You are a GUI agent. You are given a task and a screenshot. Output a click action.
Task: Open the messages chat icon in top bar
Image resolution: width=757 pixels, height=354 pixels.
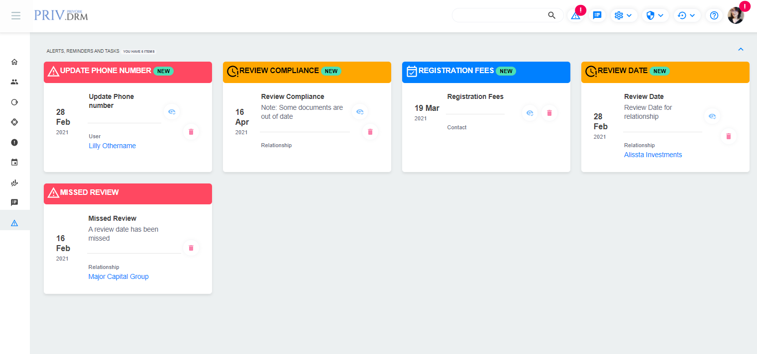pyautogui.click(x=597, y=15)
